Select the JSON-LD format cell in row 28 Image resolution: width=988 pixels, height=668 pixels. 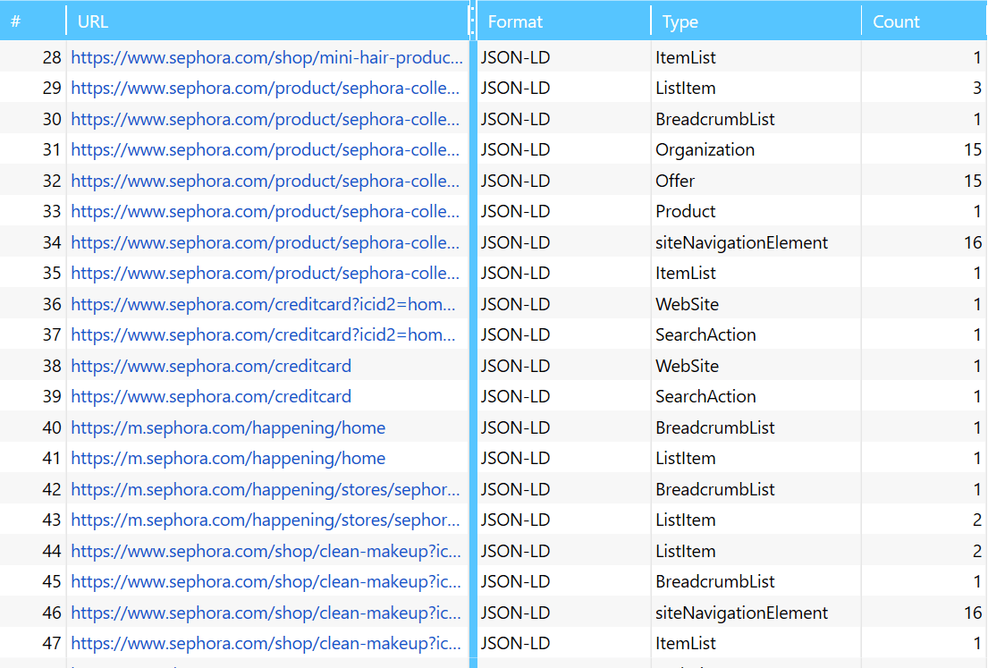click(x=564, y=57)
